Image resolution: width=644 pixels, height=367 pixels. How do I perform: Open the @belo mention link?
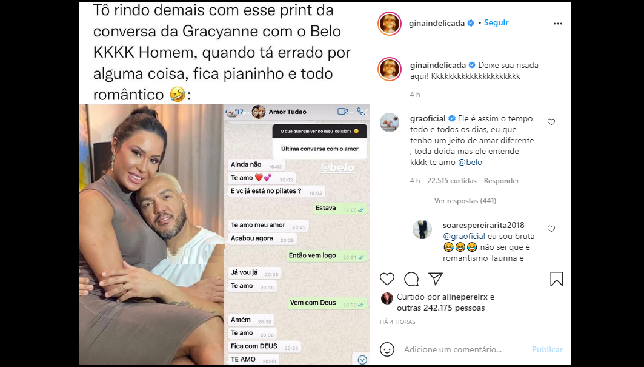click(x=470, y=162)
